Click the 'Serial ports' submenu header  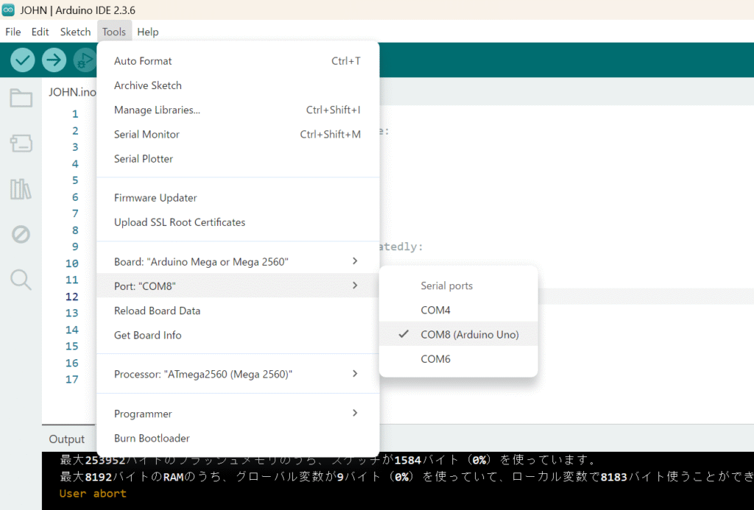point(447,286)
